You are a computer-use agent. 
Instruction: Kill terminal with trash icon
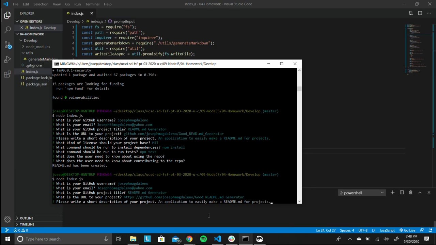tap(410, 193)
